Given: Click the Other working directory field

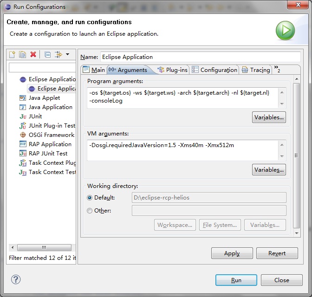Looking at the screenshot, I should tap(209, 211).
